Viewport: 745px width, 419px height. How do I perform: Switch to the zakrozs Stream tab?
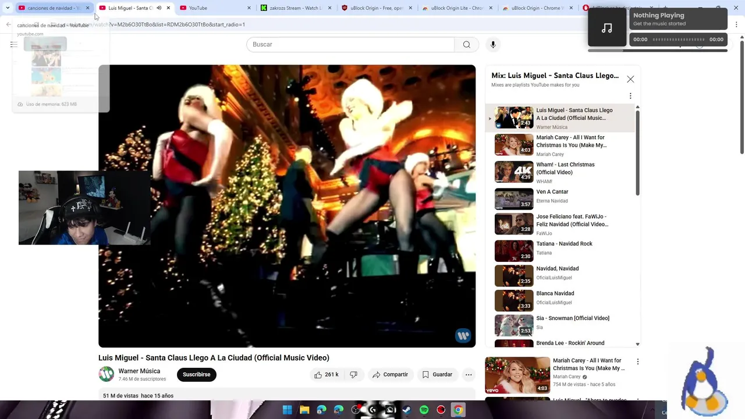pos(296,8)
